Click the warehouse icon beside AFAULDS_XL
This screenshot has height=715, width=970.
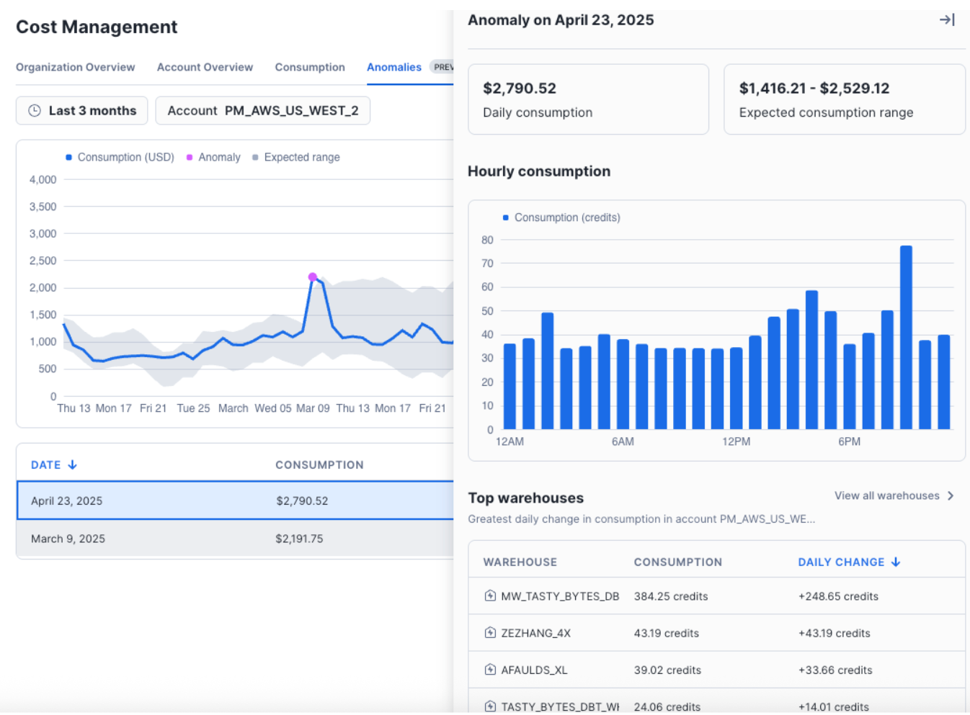(x=489, y=670)
